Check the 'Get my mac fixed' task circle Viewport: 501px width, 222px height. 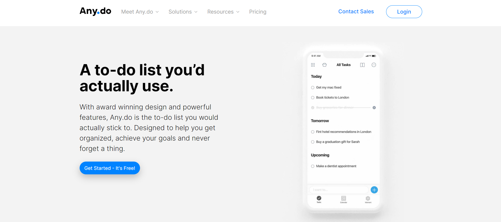(313, 88)
